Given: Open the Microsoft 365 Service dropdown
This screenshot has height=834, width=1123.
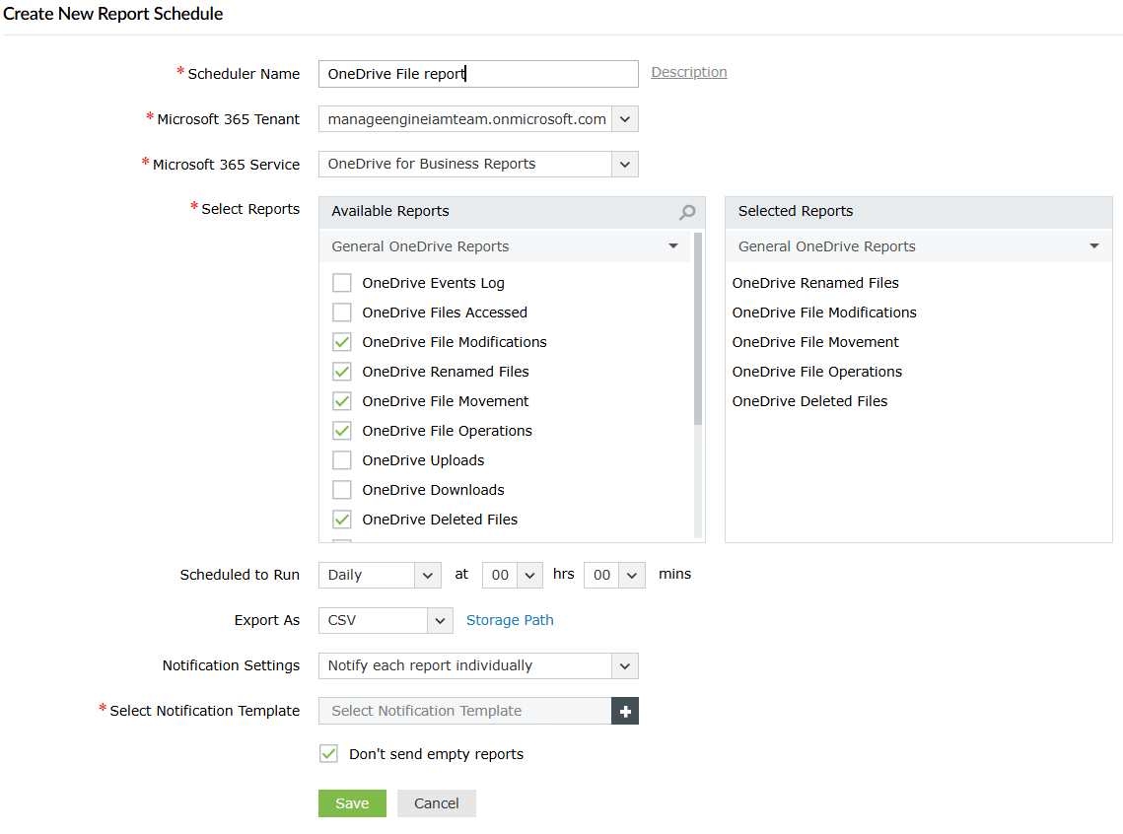Looking at the screenshot, I should pyautogui.click(x=625, y=165).
